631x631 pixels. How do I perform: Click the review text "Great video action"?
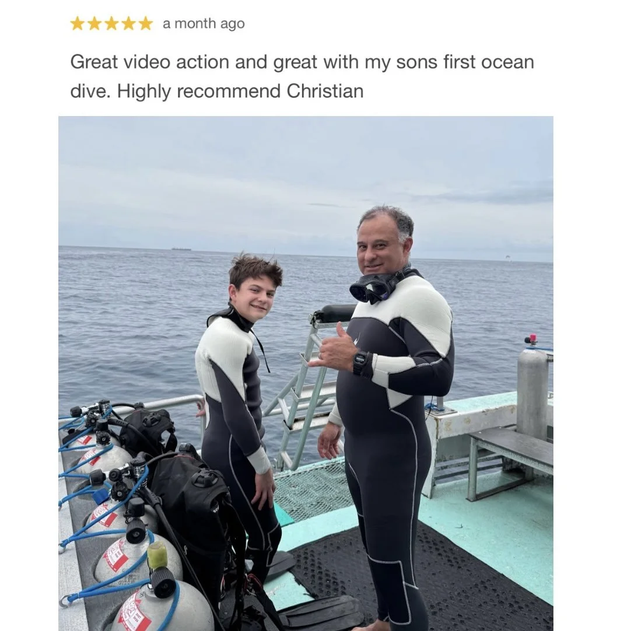pos(150,62)
